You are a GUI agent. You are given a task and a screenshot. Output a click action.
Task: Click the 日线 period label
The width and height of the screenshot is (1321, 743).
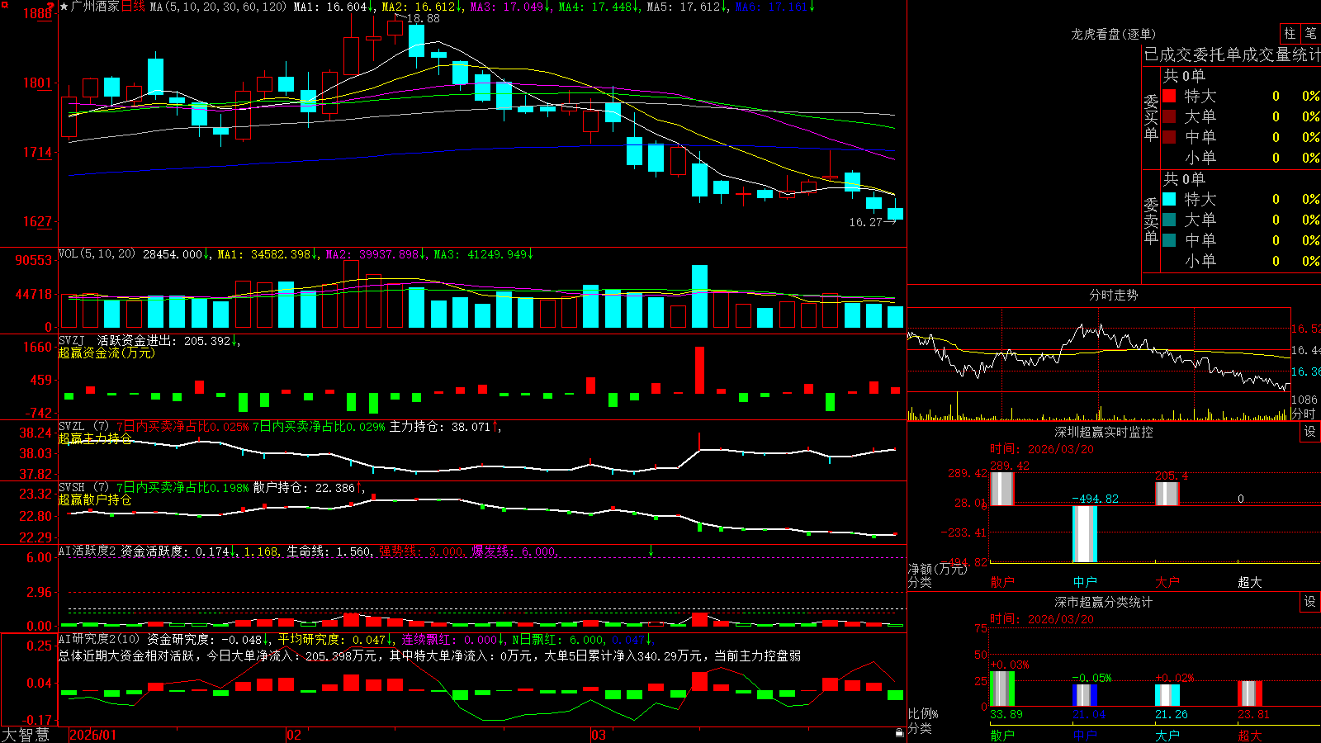pos(133,7)
